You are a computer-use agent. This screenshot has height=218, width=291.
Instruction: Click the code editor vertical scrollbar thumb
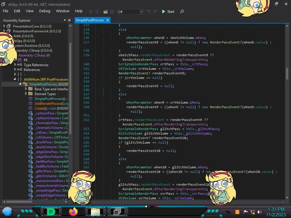tap(287, 74)
